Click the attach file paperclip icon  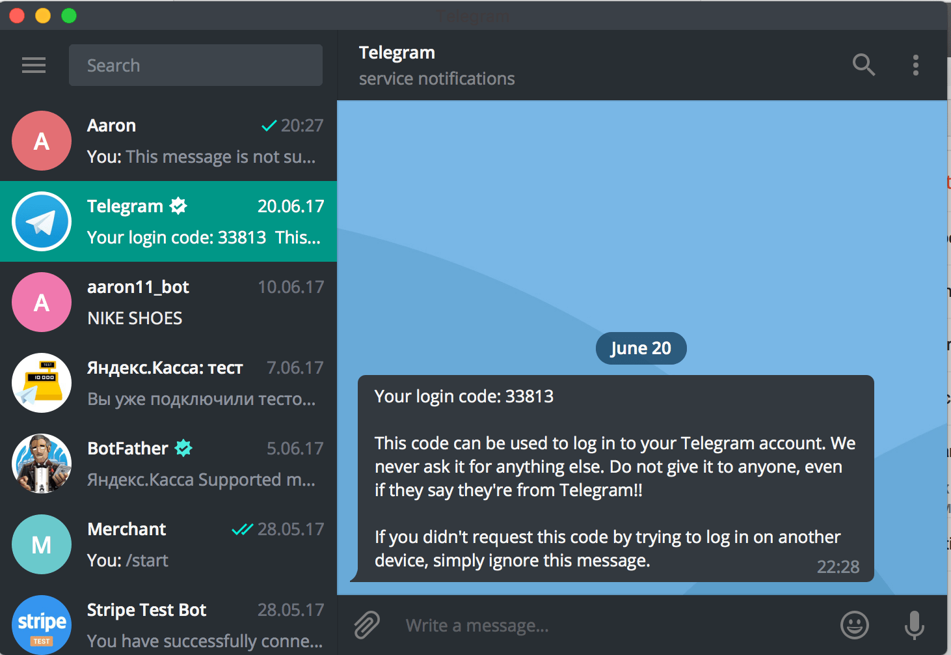pyautogui.click(x=367, y=625)
